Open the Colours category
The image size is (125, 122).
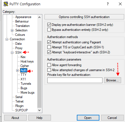20,35
